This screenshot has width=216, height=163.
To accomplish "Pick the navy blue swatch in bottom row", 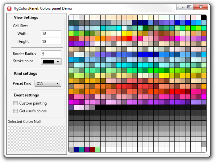I will 77,150.
